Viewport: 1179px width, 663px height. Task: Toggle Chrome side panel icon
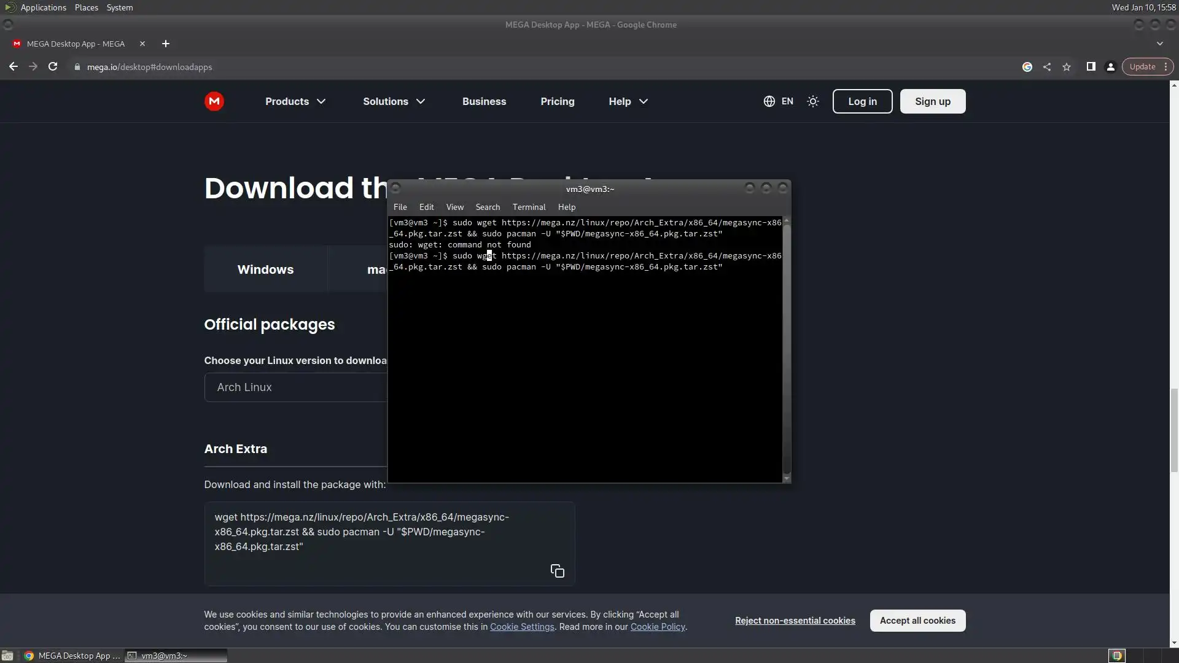[x=1091, y=67]
